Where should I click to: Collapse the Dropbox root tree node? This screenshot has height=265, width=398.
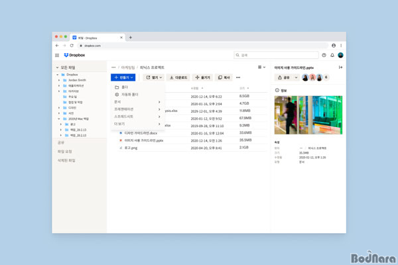58,75
